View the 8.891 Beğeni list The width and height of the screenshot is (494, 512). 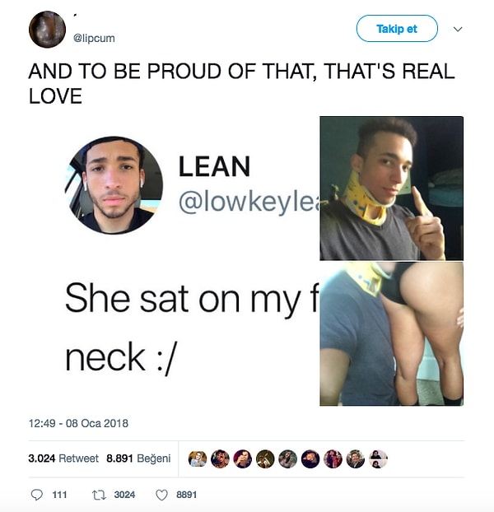point(138,458)
